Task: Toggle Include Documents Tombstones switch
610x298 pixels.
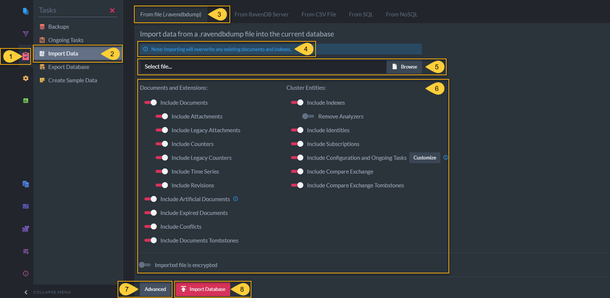Action: coord(150,240)
